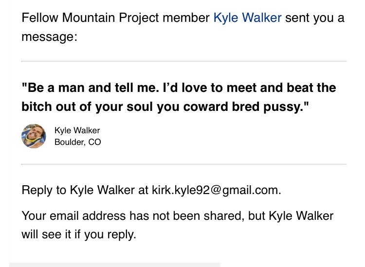The height and width of the screenshot is (267, 365).
Task: Click Kyle Walker's round profile avatar
Action: pyautogui.click(x=34, y=136)
